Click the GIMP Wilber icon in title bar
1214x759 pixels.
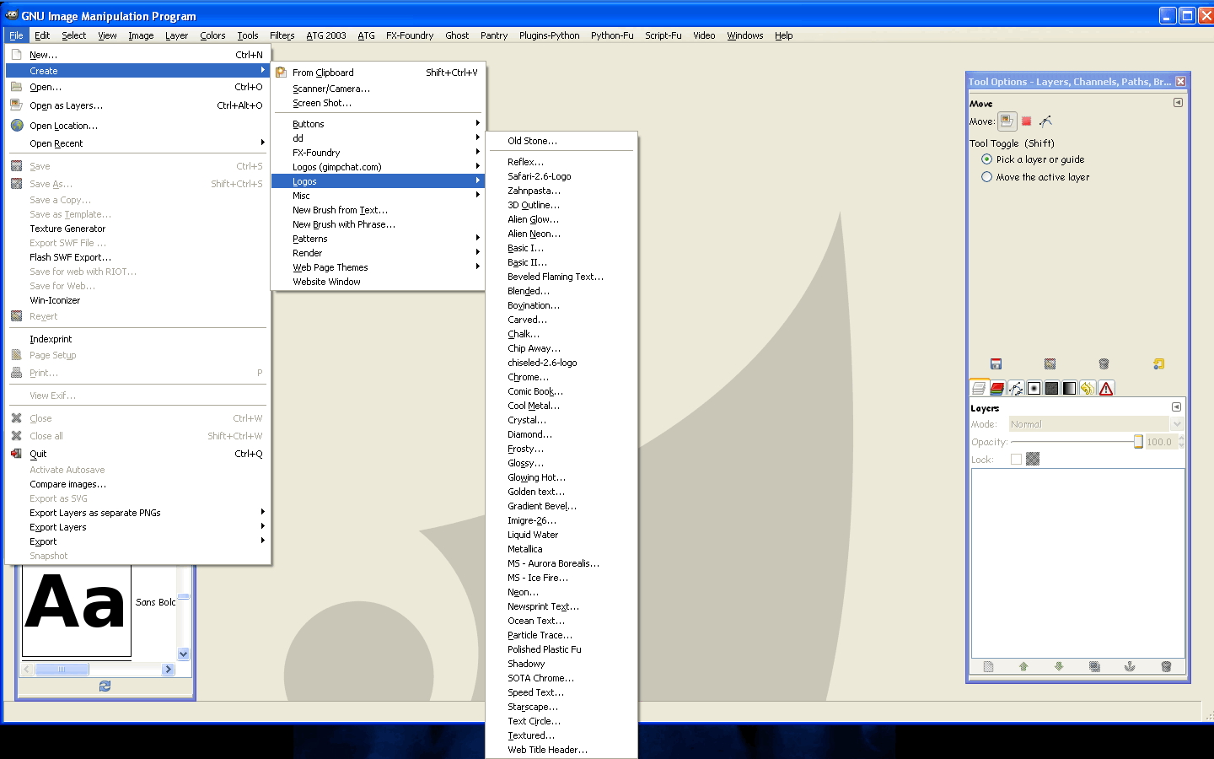click(12, 15)
